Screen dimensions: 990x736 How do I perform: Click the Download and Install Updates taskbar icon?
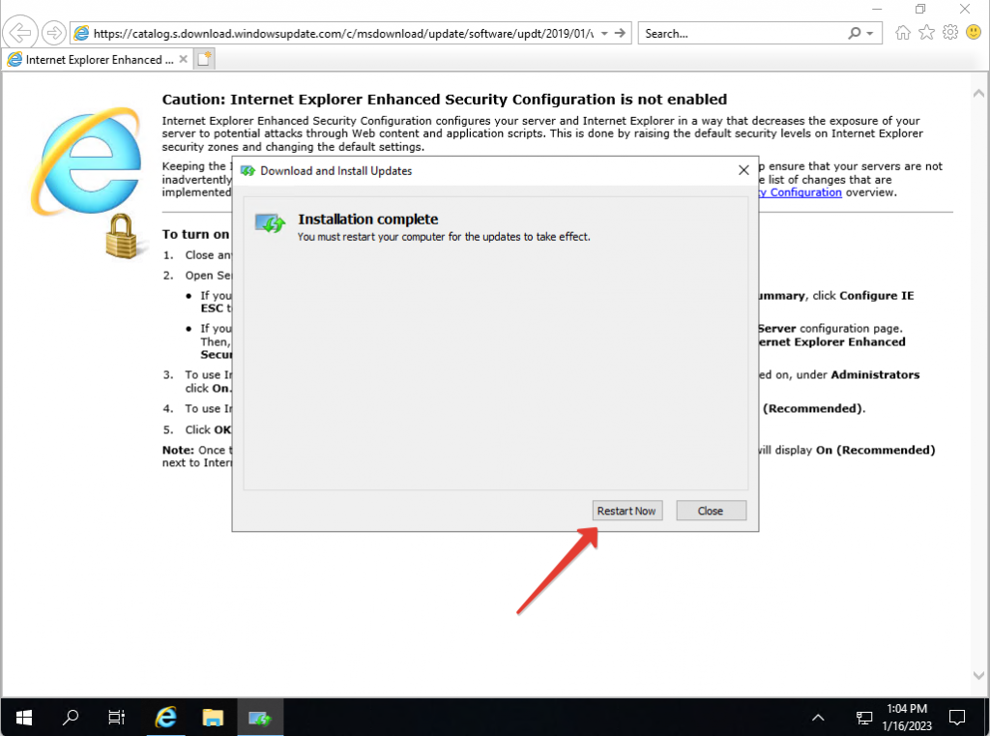coord(259,717)
